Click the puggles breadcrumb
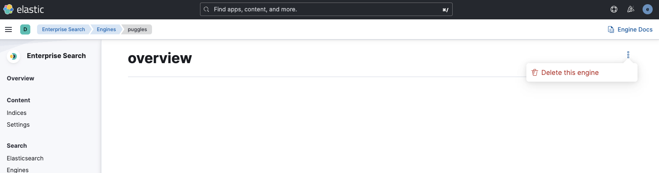This screenshot has height=173, width=659. [137, 29]
